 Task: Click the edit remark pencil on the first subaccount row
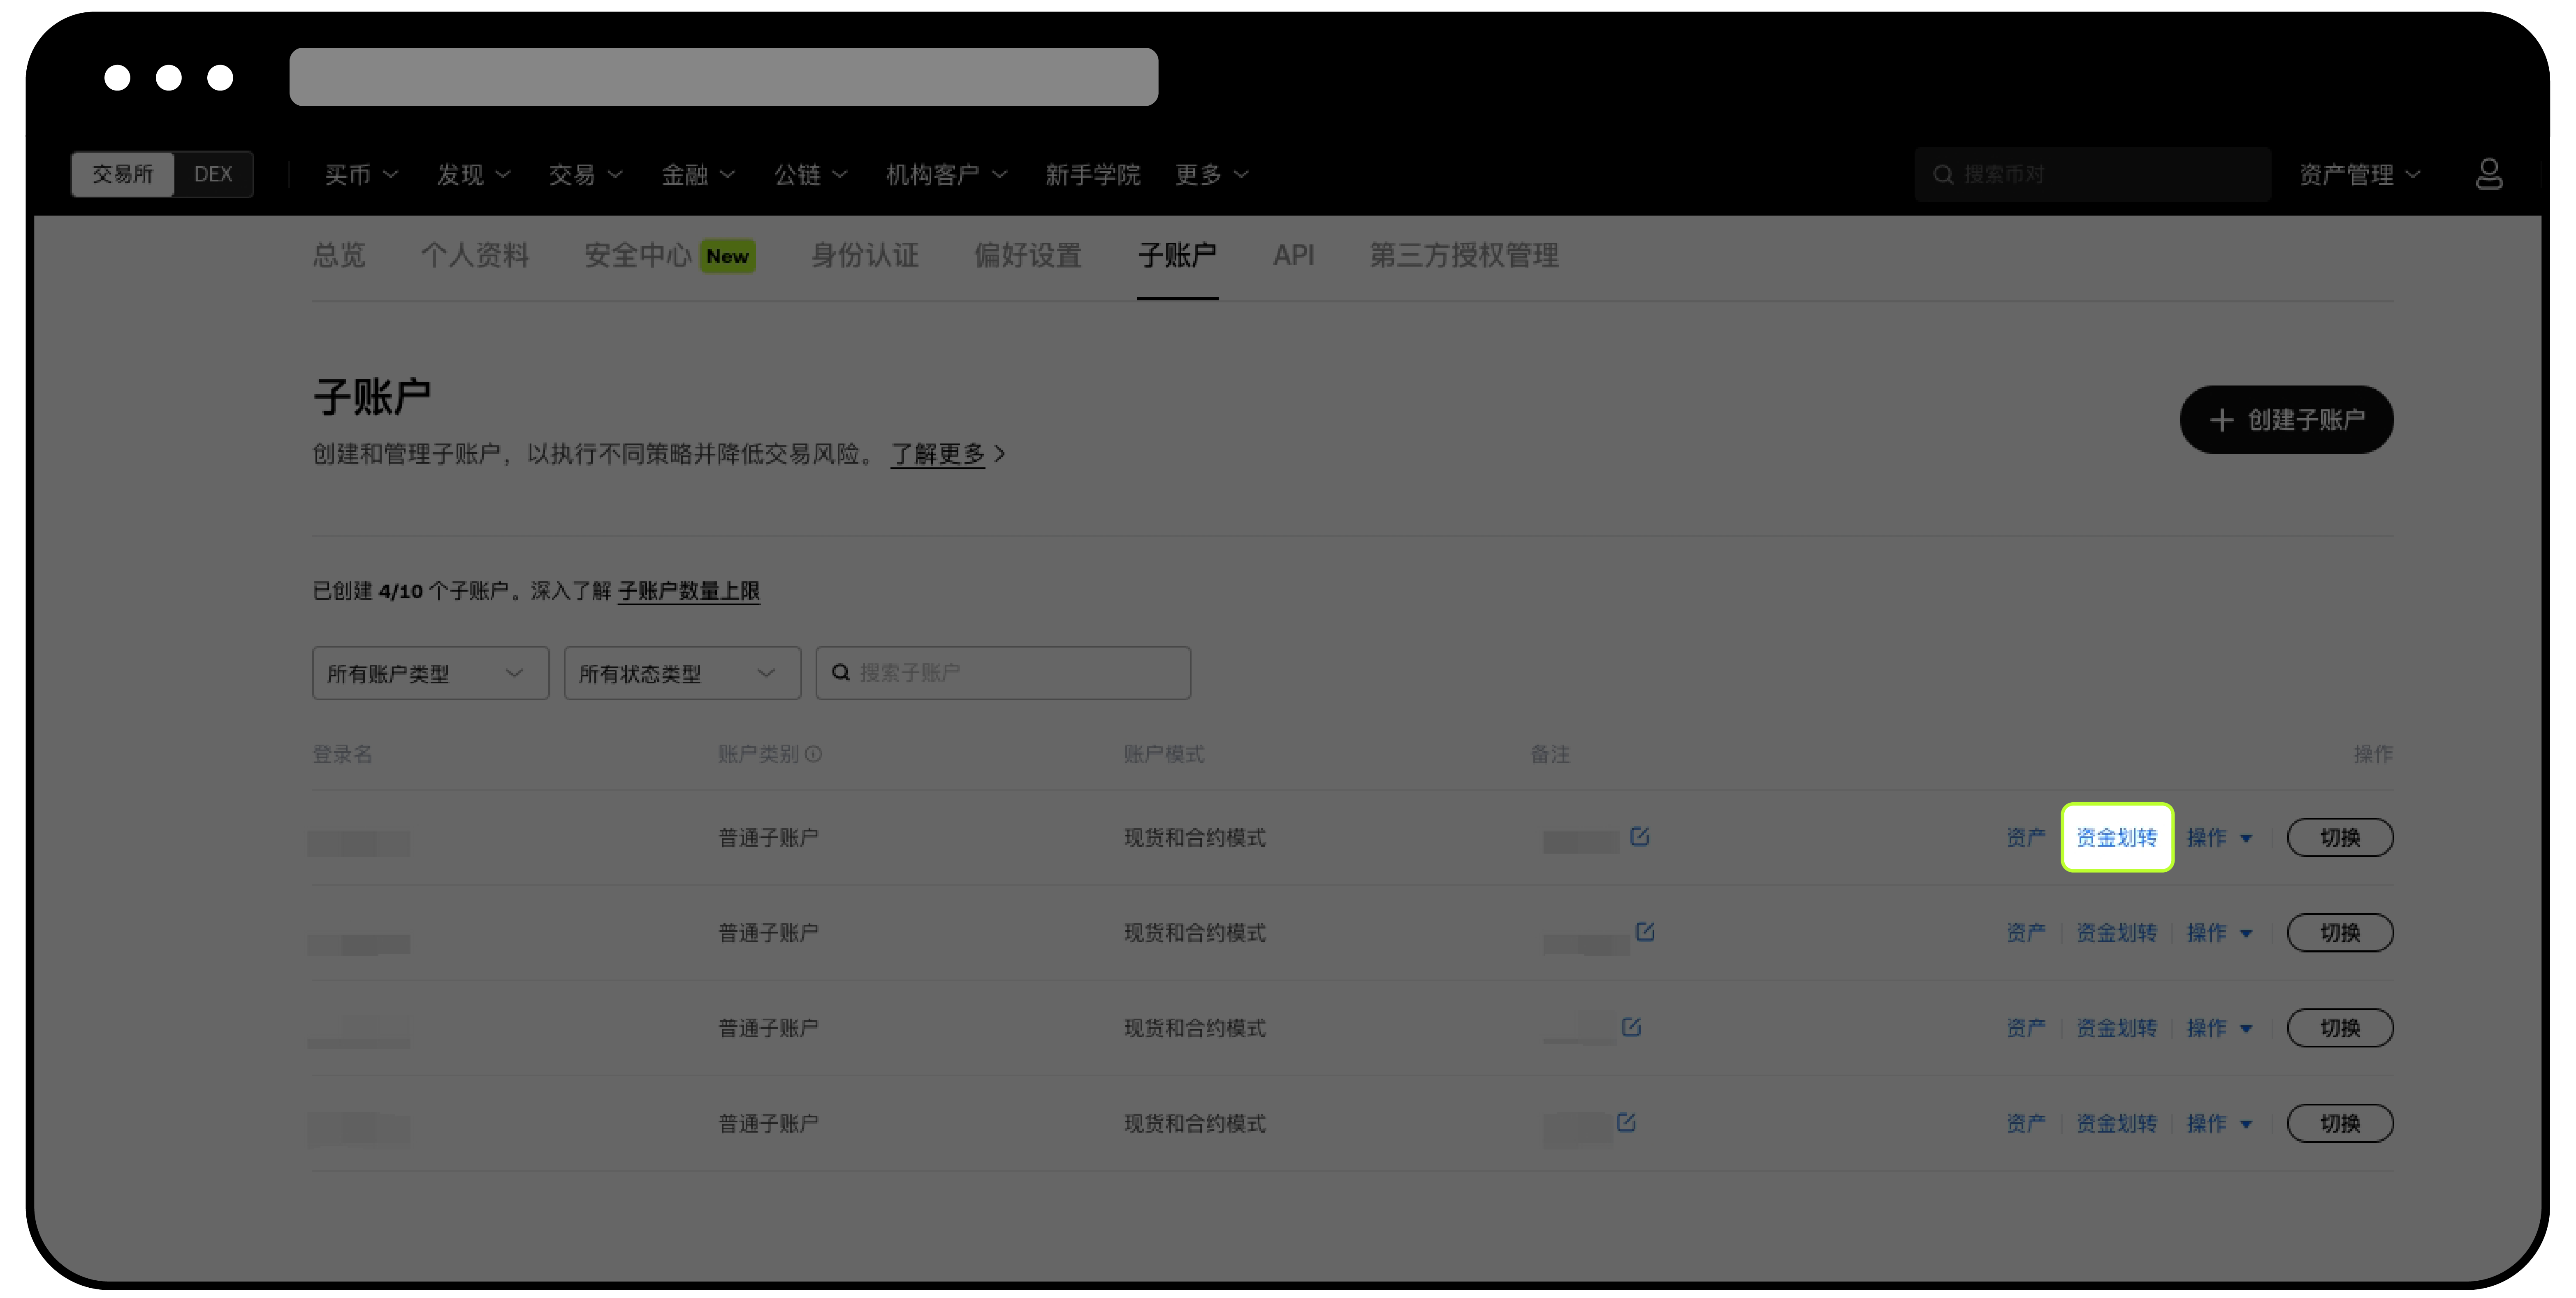1639,837
